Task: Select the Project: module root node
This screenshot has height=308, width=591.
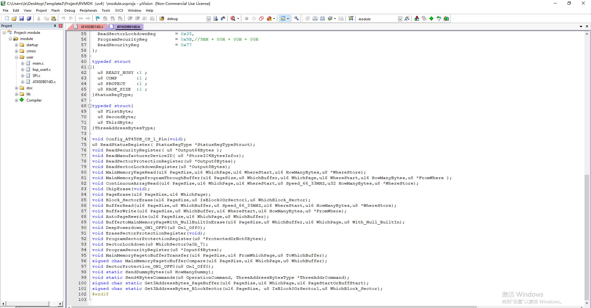Action: click(x=27, y=33)
